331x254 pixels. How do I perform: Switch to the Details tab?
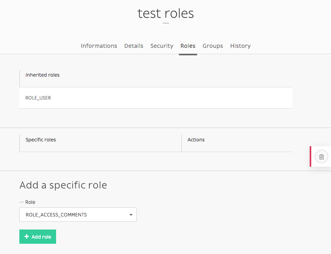[x=134, y=46]
